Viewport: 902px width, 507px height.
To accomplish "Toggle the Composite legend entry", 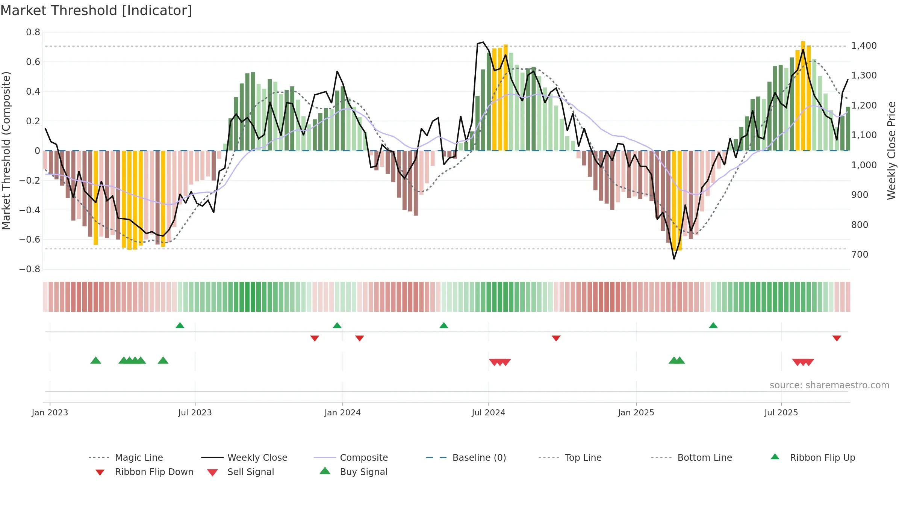I will (351, 457).
